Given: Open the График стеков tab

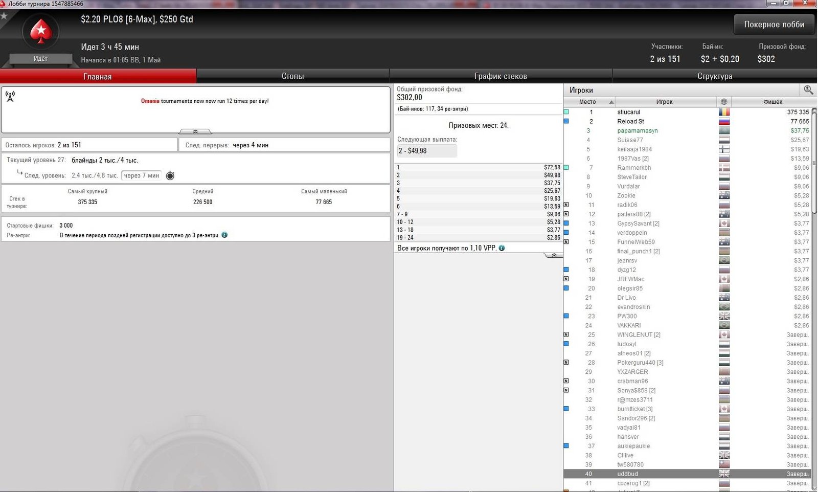Looking at the screenshot, I should 500,76.
